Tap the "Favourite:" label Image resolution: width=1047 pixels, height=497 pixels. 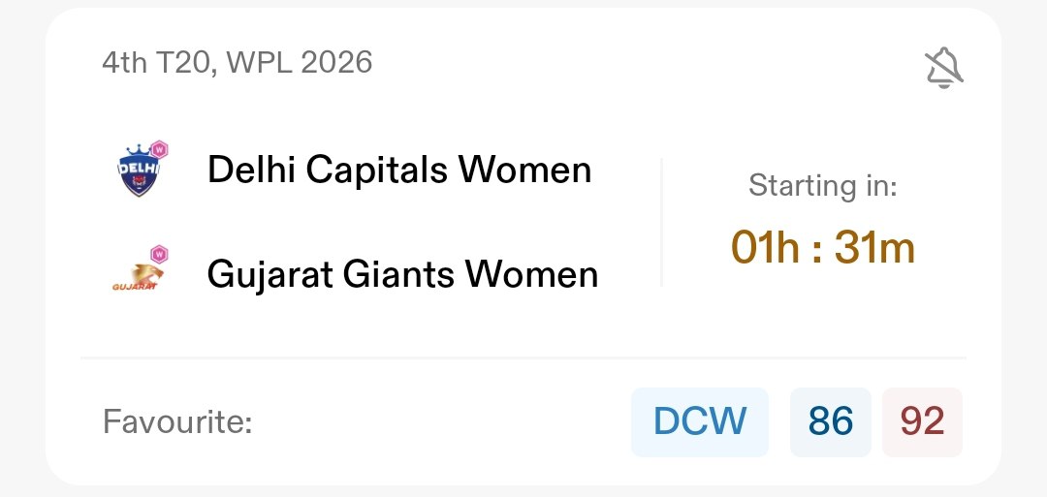(177, 422)
